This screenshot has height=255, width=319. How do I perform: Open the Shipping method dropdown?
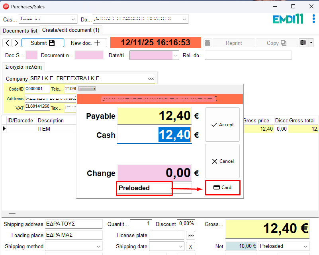99,247
